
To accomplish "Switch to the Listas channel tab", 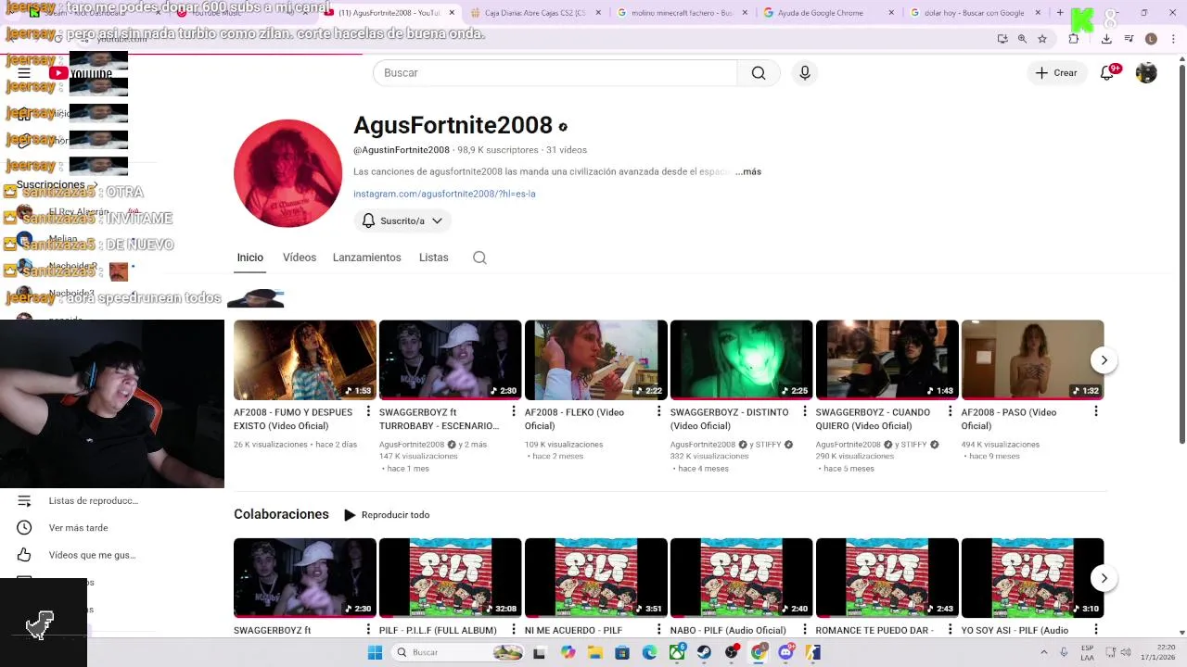I will click(433, 258).
